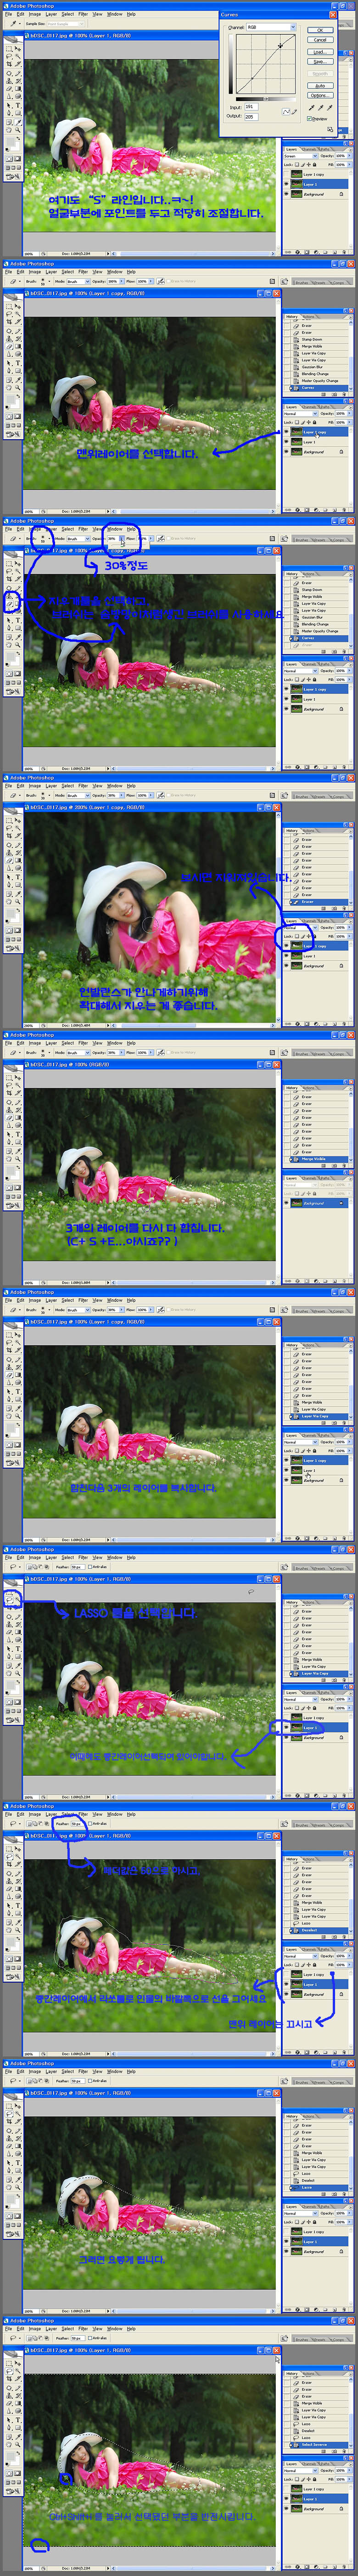This screenshot has width=358, height=2576.
Task: Select the gray point eyedropper in Curves
Action: click(321, 108)
